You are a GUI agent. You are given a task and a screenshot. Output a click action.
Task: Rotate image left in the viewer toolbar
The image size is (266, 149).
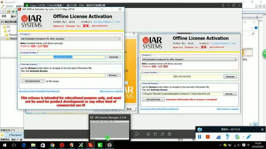(x=155, y=134)
